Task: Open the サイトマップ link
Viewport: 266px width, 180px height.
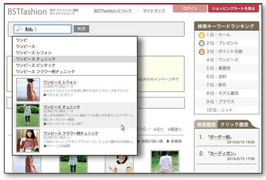Action: pyautogui.click(x=153, y=11)
